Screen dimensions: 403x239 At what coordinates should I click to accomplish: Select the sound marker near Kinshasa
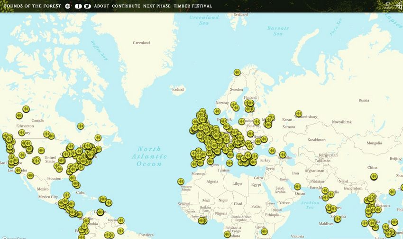click(227, 234)
